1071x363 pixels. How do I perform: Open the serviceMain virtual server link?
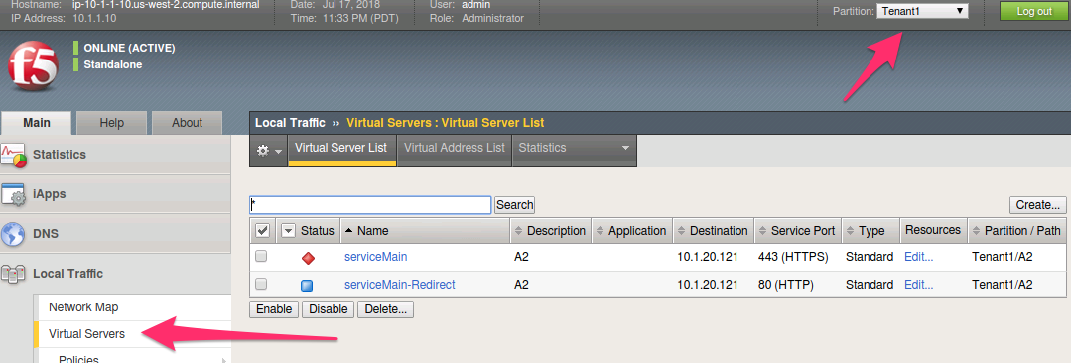(x=375, y=257)
